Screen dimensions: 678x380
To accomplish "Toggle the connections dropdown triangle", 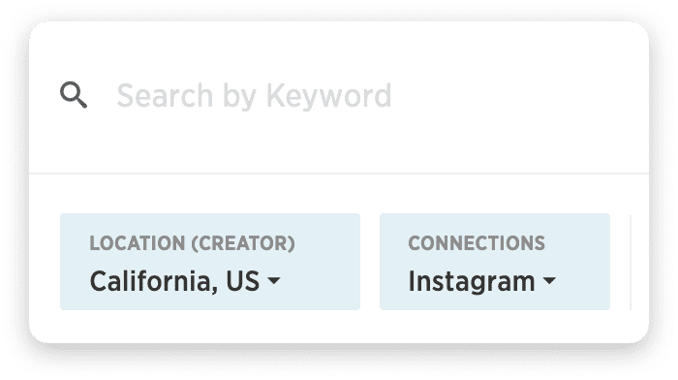I will pos(549,280).
